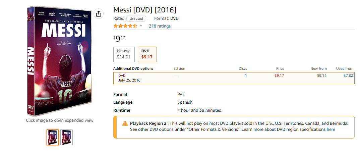Click the $9.17 price in options row
358x156 pixels.
pos(279,75)
